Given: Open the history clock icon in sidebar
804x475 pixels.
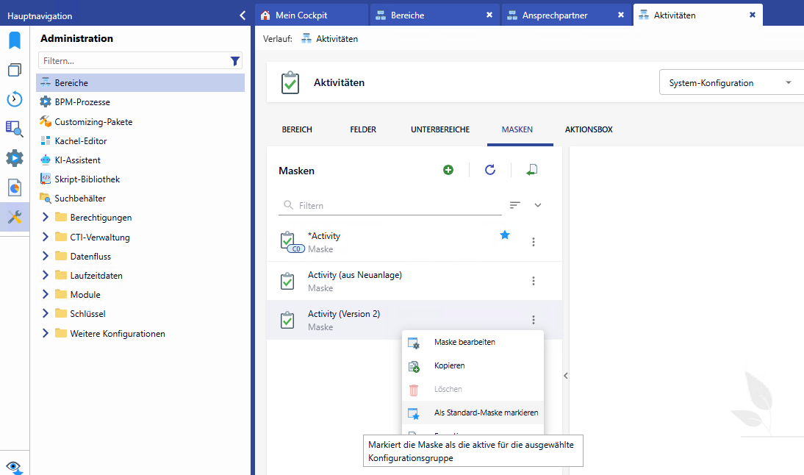Looking at the screenshot, I should [15, 99].
